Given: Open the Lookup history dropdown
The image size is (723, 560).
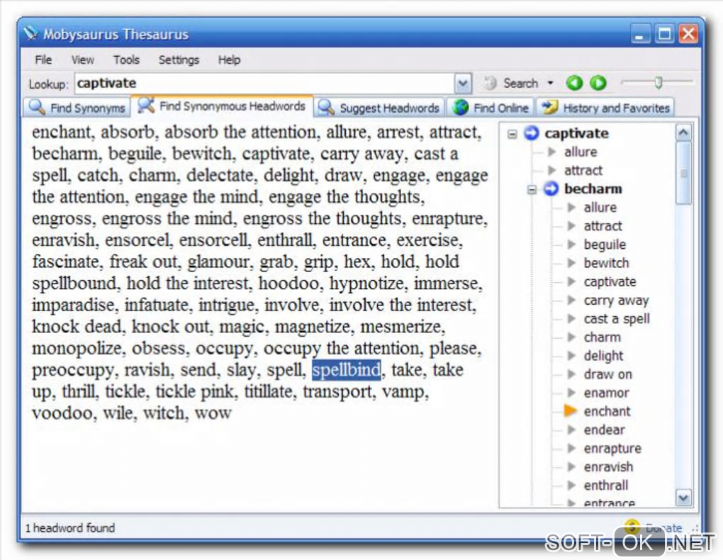Looking at the screenshot, I should click(x=462, y=84).
